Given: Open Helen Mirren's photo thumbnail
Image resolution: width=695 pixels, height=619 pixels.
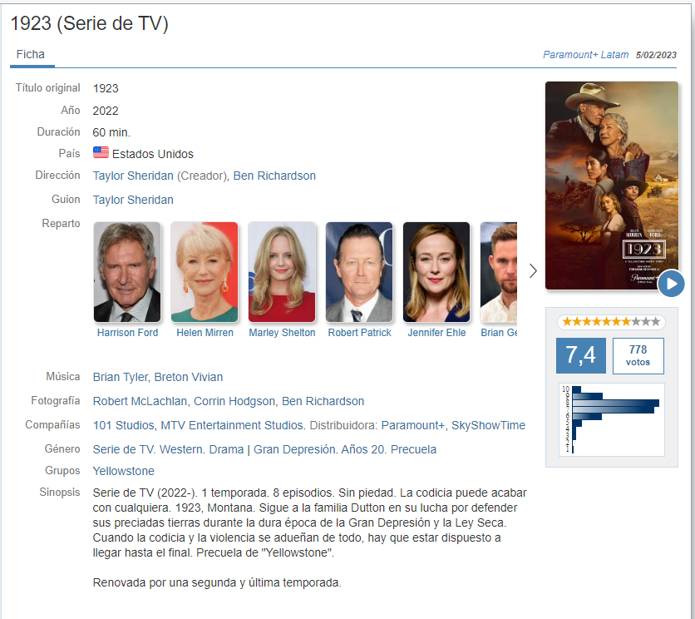Looking at the screenshot, I should (x=205, y=272).
